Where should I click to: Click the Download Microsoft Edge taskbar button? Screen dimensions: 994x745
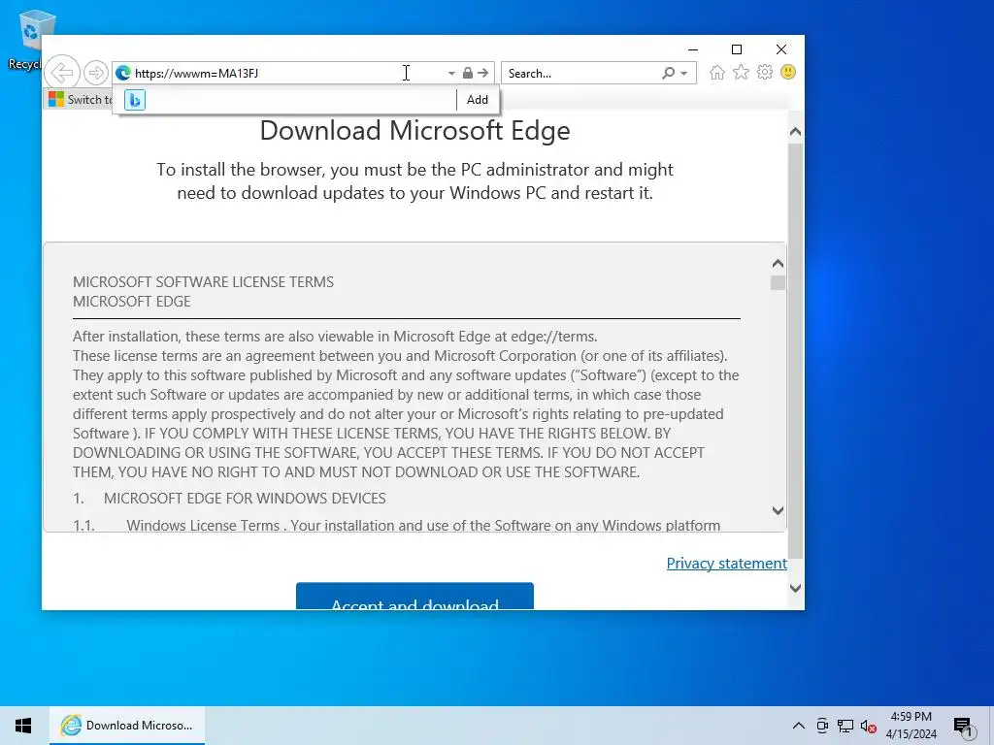[x=127, y=726]
